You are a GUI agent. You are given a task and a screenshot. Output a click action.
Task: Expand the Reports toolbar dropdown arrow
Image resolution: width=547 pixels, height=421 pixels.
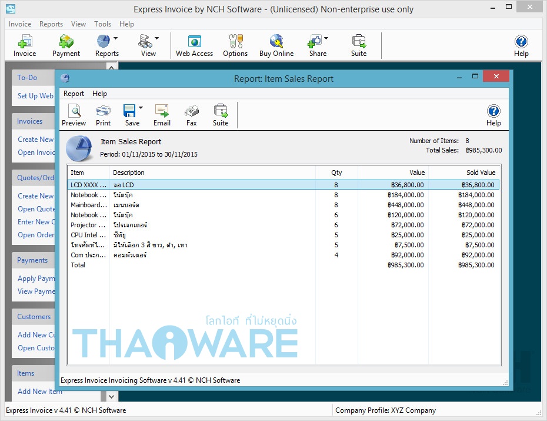(115, 38)
